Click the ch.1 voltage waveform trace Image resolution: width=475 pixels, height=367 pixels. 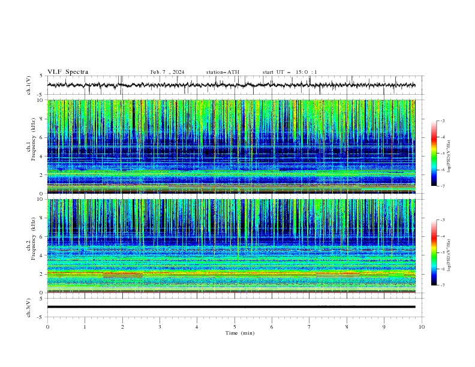(231, 85)
